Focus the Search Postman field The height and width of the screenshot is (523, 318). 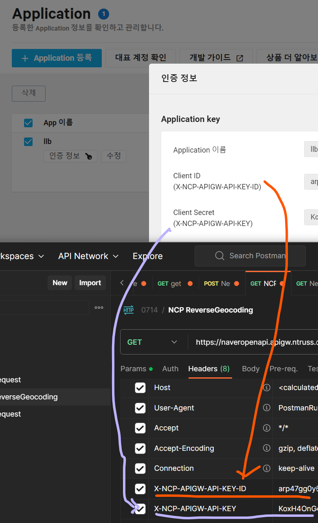[x=250, y=256]
